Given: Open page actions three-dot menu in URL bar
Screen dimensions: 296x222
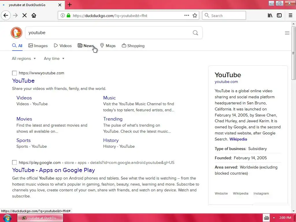Looking at the screenshot, I should click(187, 16).
